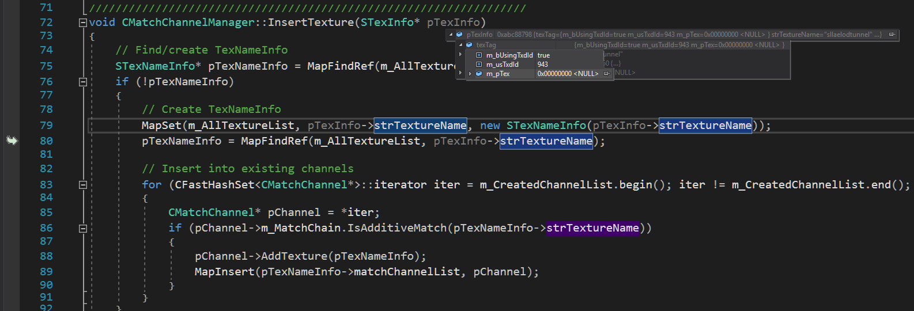
Task: Click the pTexInfo label in the datatip
Action: (479, 35)
